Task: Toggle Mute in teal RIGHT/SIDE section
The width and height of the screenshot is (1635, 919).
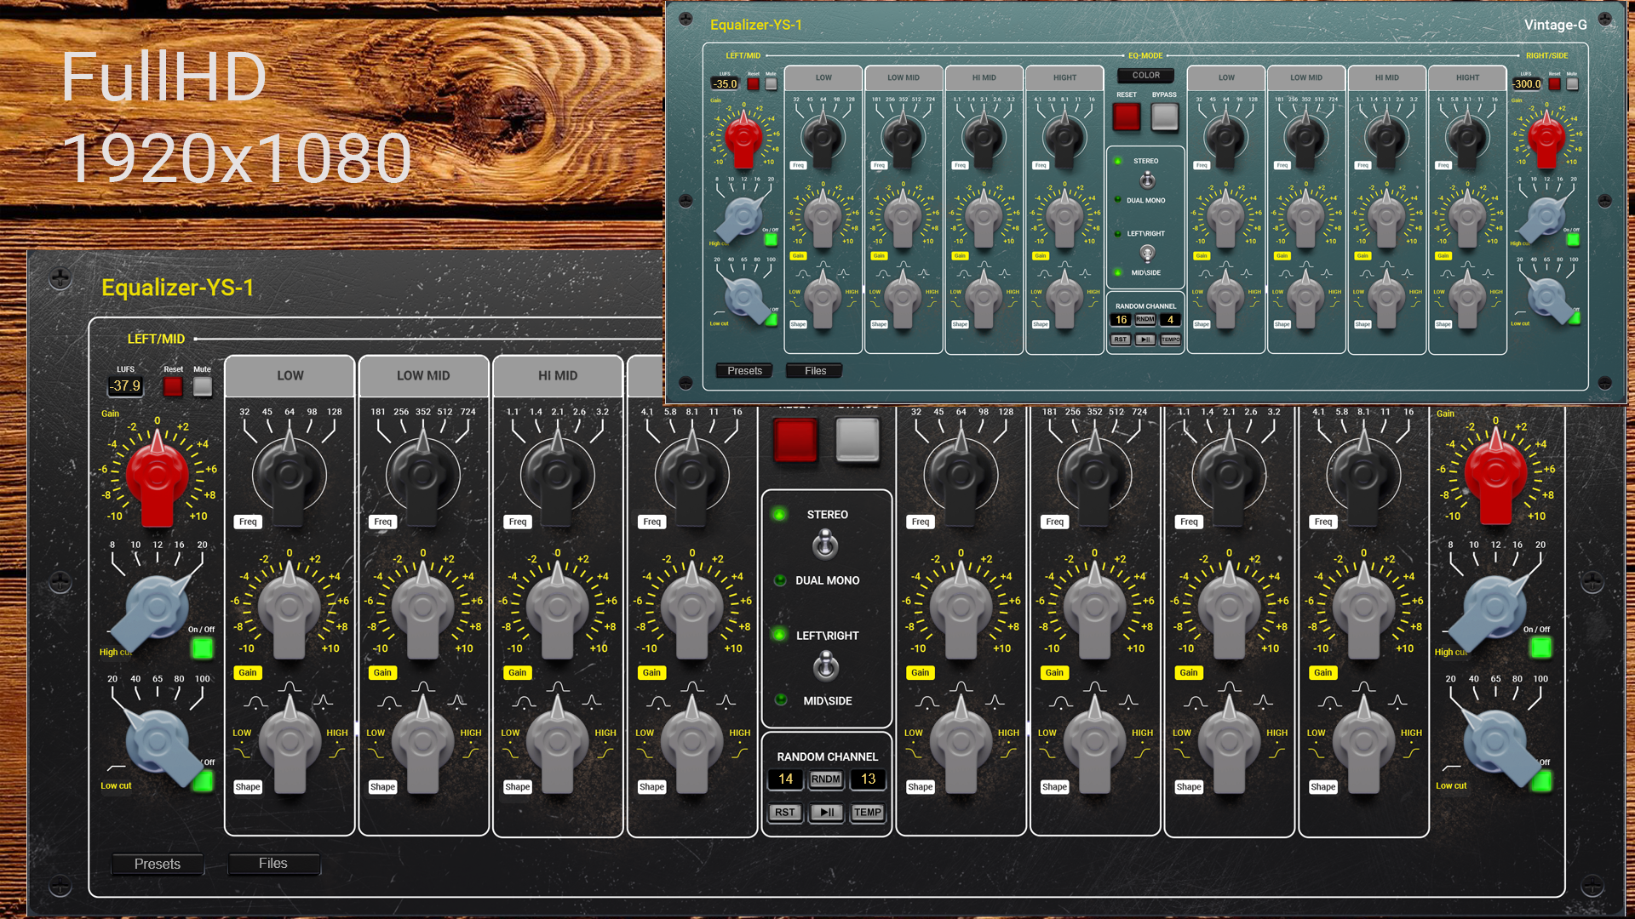Action: click(1572, 84)
